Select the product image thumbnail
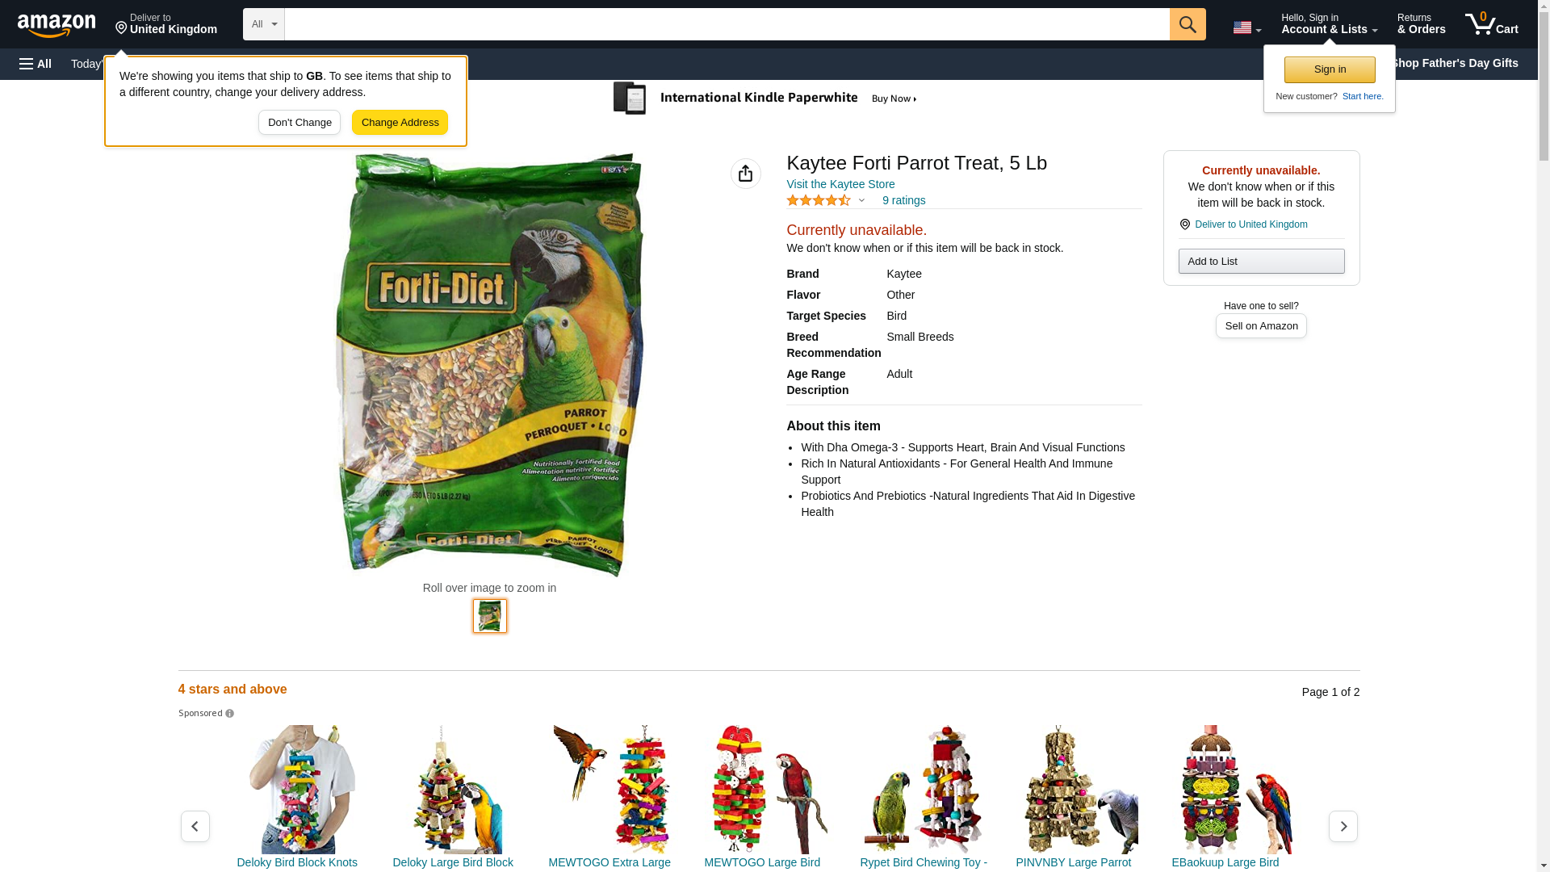This screenshot has width=1550, height=872. (x=489, y=616)
